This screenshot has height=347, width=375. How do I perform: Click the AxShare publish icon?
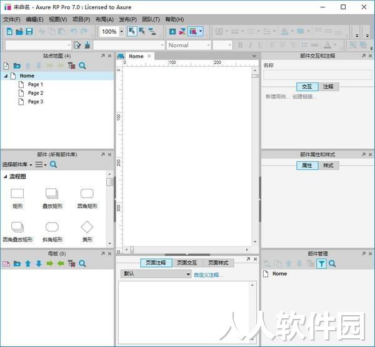tap(182, 31)
